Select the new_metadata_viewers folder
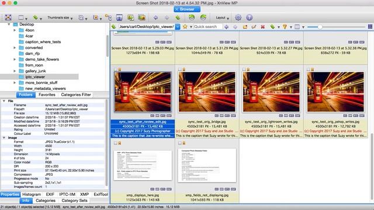Viewport: 374px width, 210px height. tap(46, 89)
